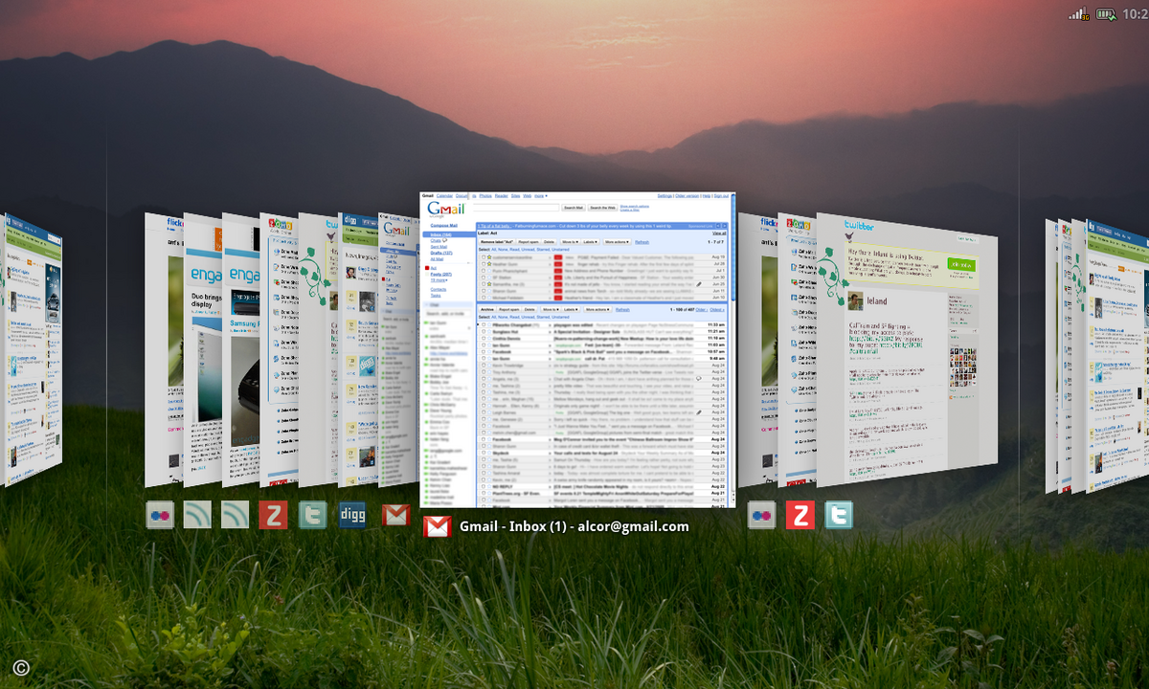This screenshot has width=1149, height=689.
Task: Tick the Facebook message checkbox
Action: point(484,351)
